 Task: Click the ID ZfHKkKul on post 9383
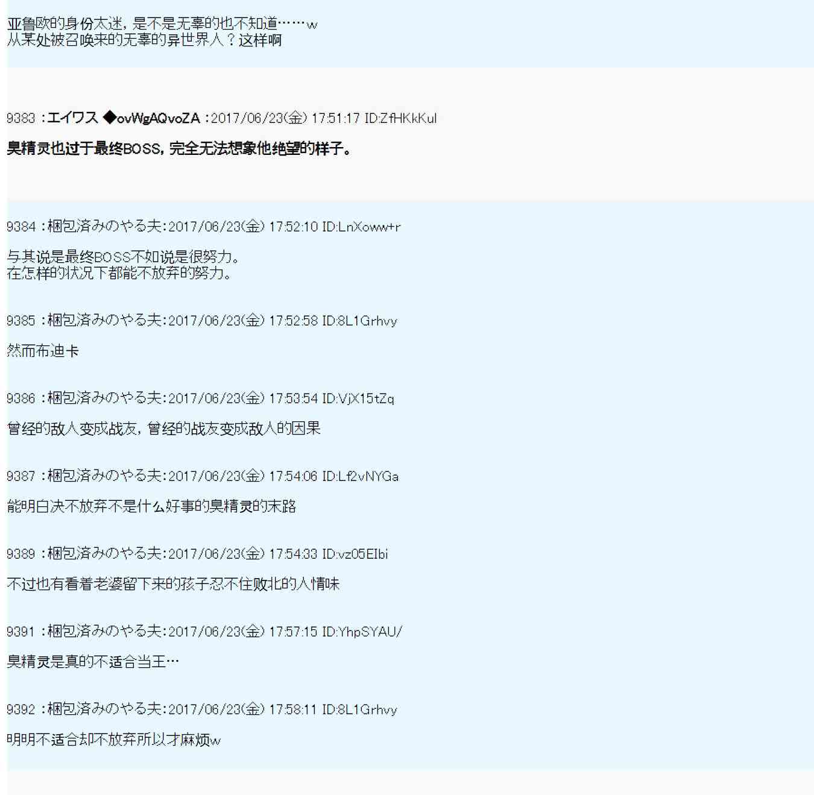tap(400, 118)
